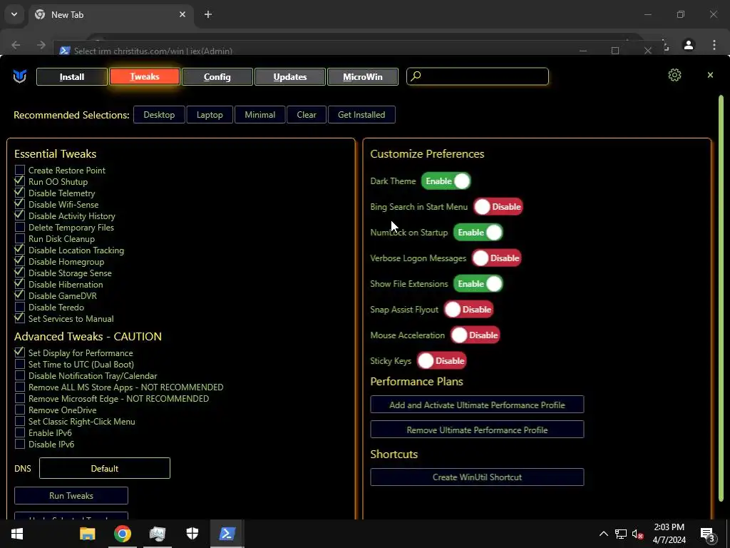Open File Explorer from taskbar

pos(88,534)
